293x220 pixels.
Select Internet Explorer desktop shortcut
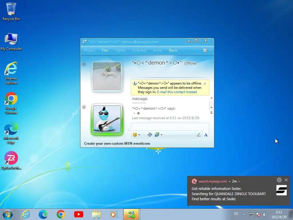pos(11,73)
